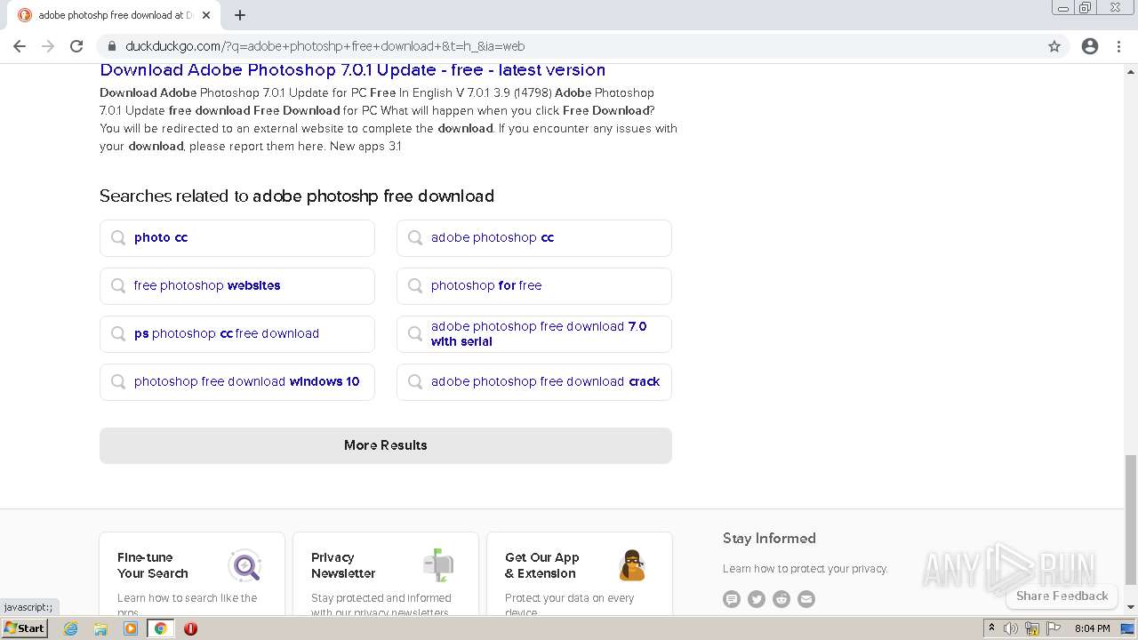Search adobe photoshop free download crack

point(534,381)
